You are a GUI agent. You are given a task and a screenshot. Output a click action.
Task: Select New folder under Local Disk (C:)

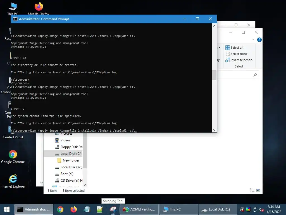[68, 160]
